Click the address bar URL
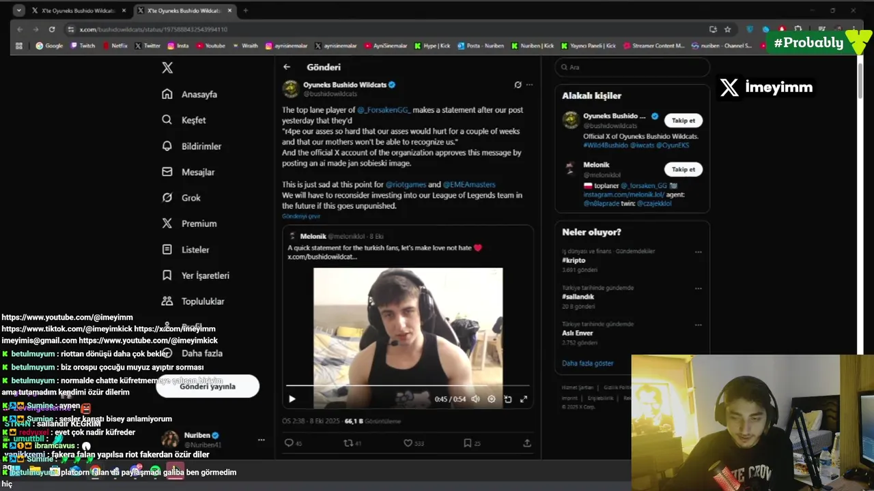The height and width of the screenshot is (491, 874). (x=154, y=29)
